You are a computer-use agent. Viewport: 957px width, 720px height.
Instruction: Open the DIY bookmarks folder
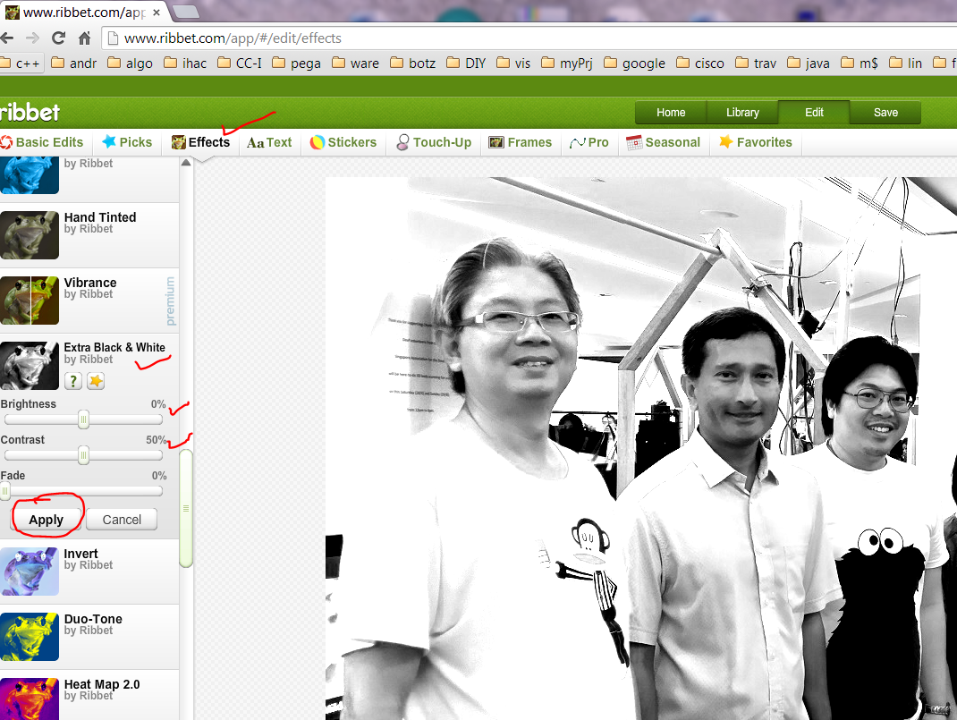[466, 64]
